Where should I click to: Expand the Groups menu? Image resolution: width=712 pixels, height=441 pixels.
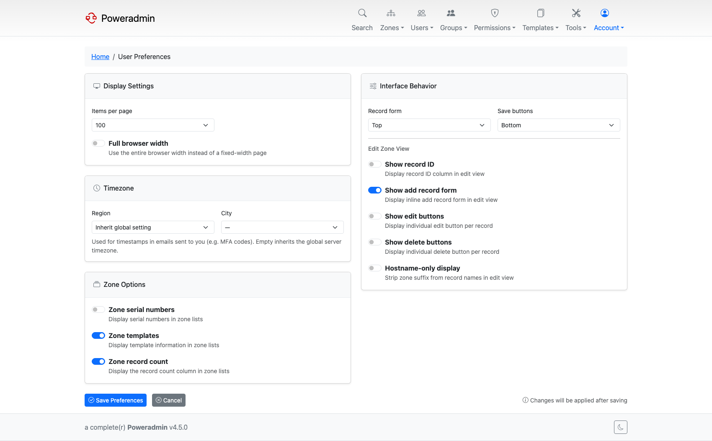(x=454, y=28)
